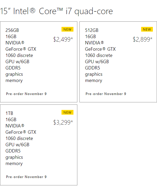Click the 15" Intel Core i7 quad-core heading
Viewport: 157px width, 188px height.
57,11
